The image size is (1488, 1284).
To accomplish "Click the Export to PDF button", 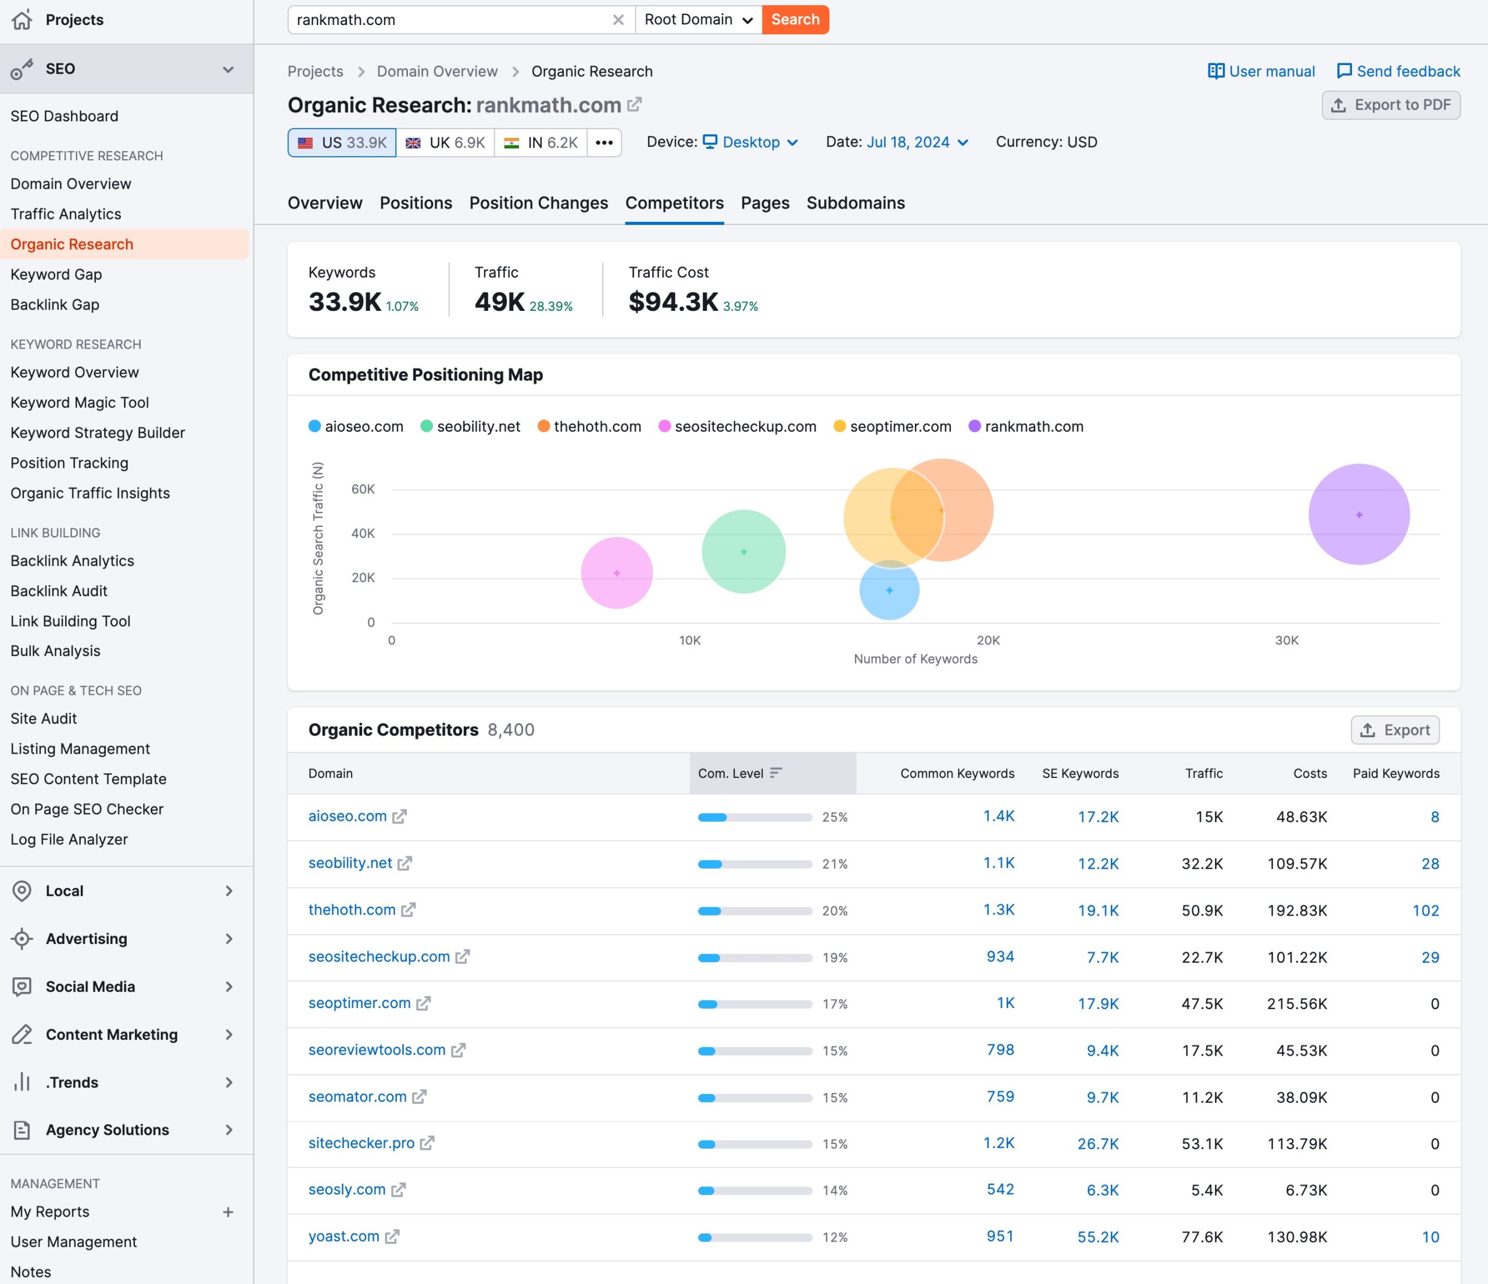I will [1390, 105].
